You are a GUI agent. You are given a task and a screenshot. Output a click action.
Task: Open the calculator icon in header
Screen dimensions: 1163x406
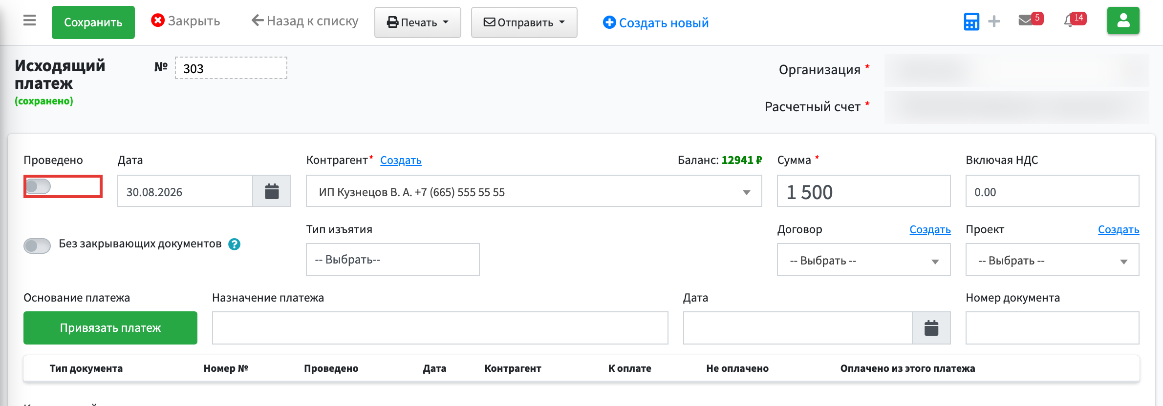[971, 21]
